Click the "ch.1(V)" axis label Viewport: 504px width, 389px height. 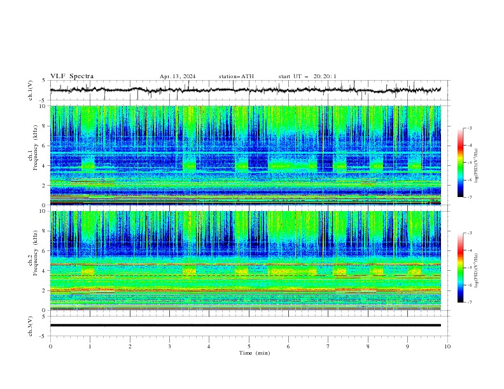(x=31, y=90)
